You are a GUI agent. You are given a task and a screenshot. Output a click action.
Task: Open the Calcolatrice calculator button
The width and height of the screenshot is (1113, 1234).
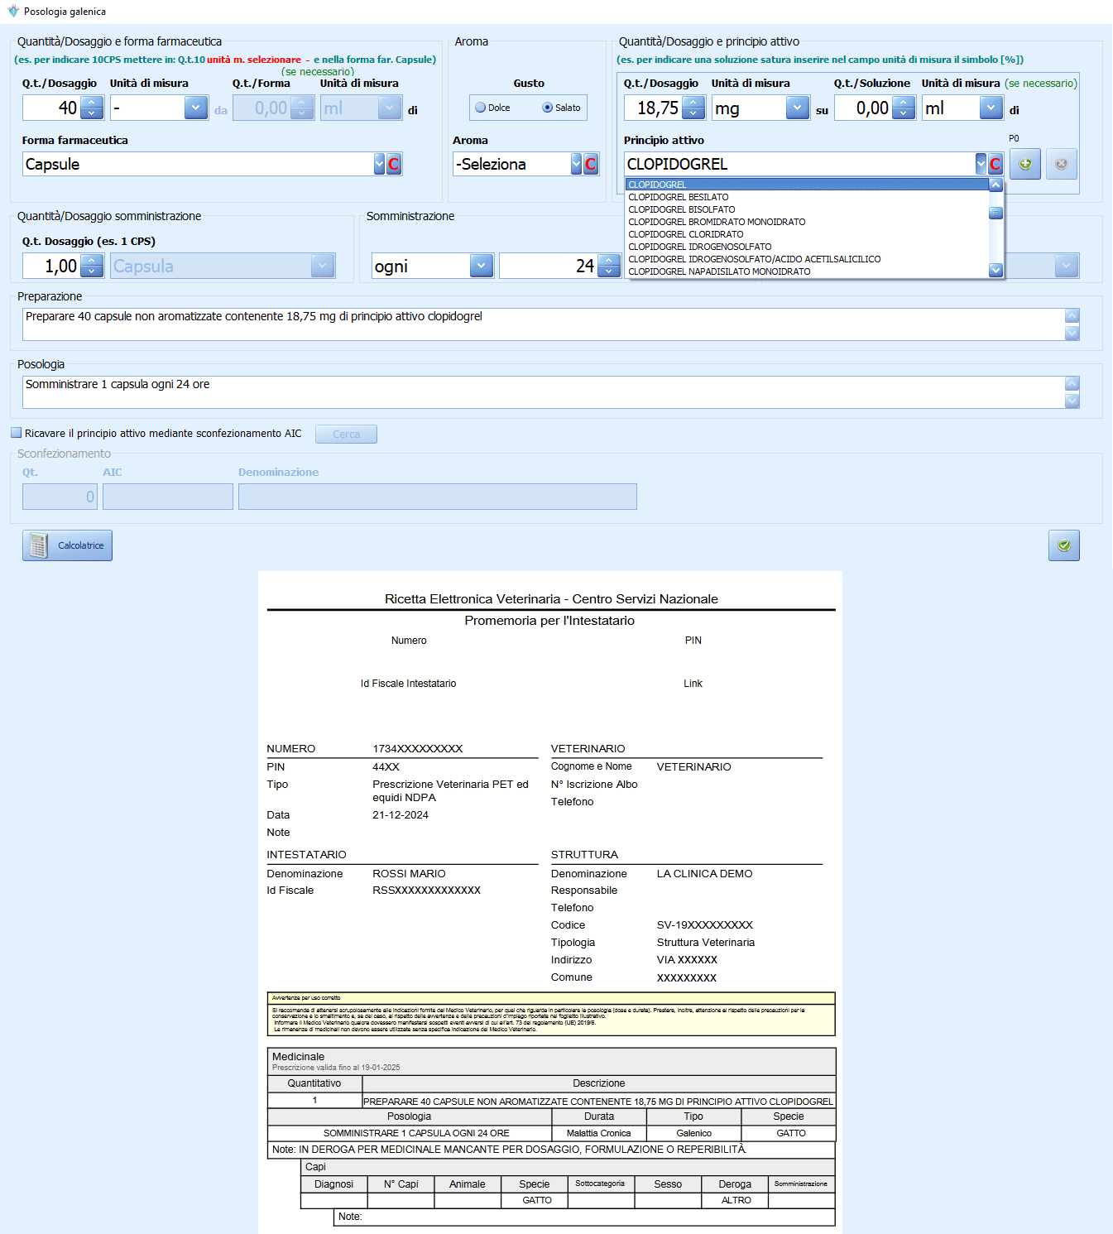[67, 545]
